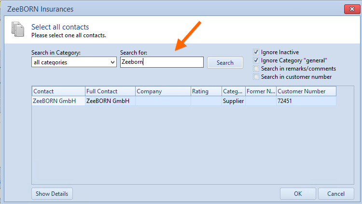Open the Search in Category dropdown
This screenshot has height=204, width=362.
tap(74, 62)
